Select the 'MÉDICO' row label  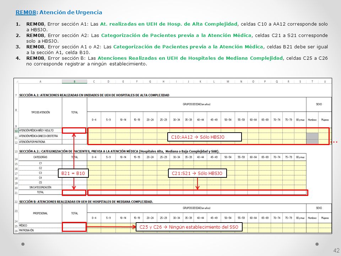(40, 225)
